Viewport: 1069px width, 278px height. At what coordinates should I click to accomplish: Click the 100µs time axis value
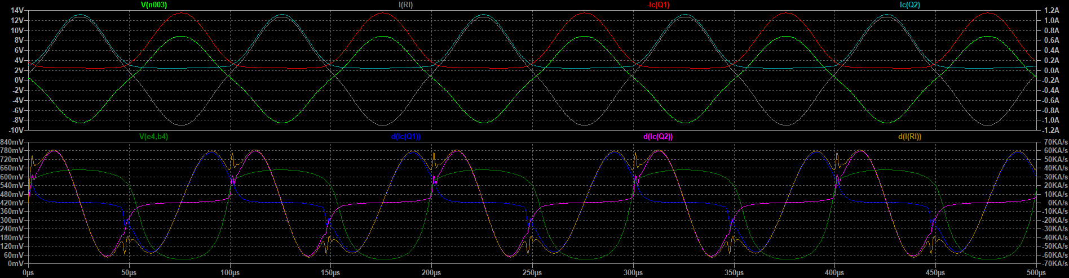point(230,273)
